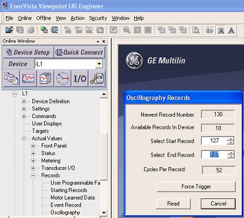Screen dimensions: 244x218
Task: Click the Device Setup button
Action: pyautogui.click(x=28, y=52)
